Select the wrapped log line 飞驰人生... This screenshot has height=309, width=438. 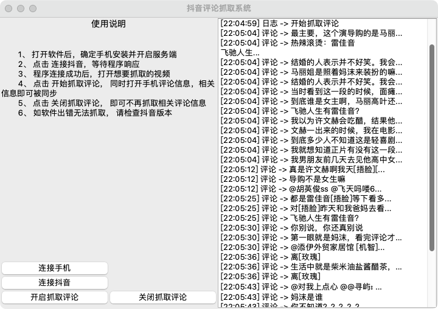(x=240, y=52)
